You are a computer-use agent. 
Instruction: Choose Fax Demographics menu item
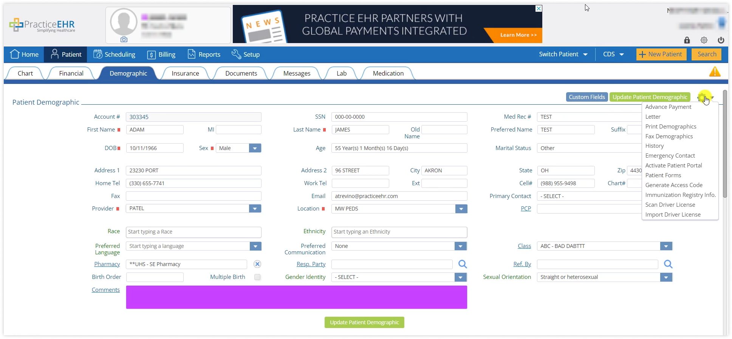pyautogui.click(x=669, y=136)
